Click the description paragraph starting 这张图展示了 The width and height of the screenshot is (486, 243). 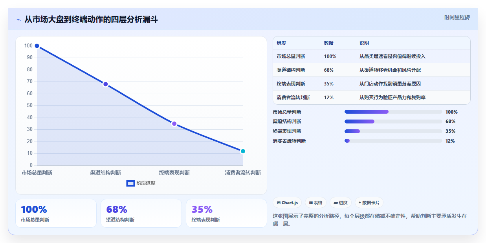click(x=370, y=220)
